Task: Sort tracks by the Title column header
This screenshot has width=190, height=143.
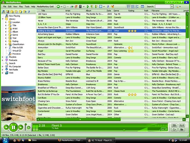Action: point(50,11)
